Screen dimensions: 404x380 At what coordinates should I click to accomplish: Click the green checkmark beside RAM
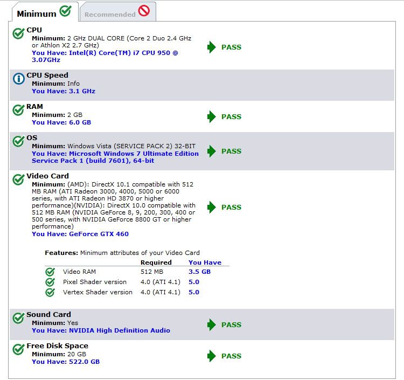tap(19, 110)
